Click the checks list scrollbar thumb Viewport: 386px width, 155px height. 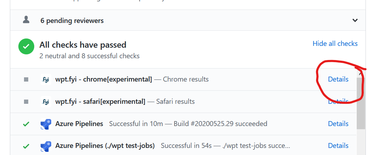point(361,102)
